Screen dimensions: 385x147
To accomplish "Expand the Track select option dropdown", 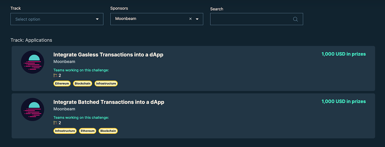I will [x=97, y=19].
